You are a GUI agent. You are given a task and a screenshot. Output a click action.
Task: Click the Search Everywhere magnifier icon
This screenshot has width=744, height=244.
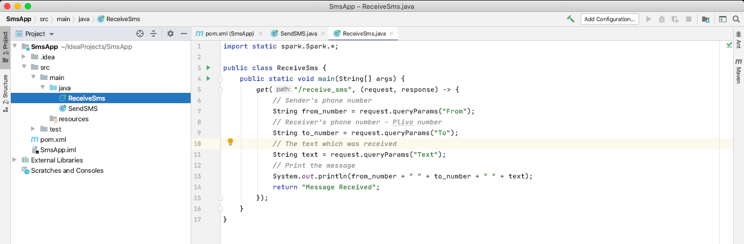(737, 19)
